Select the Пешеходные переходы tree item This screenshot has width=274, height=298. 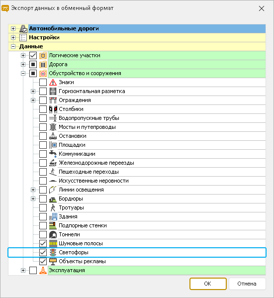pyautogui.click(x=89, y=172)
